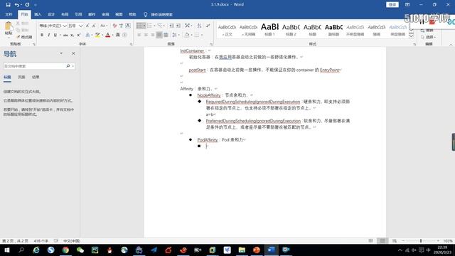455x256 pixels.
Task: Open the 文件 File menu
Action: click(x=9, y=14)
